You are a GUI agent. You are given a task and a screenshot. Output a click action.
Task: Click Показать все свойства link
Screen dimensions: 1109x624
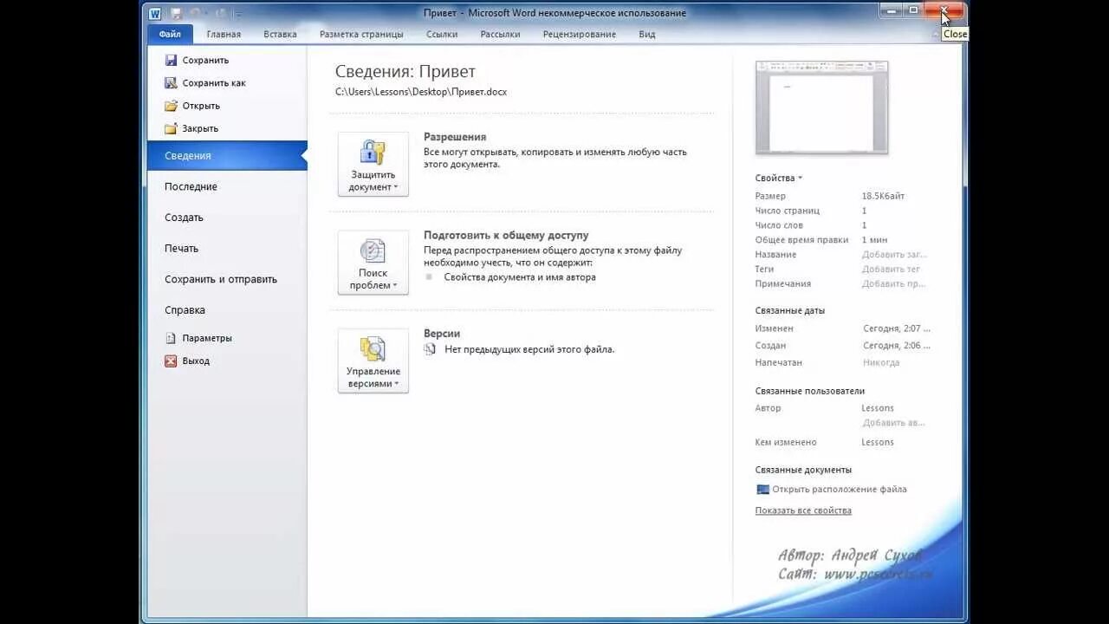[803, 510]
